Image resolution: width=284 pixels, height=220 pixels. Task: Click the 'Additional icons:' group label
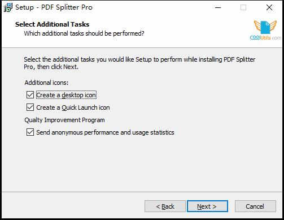tap(46, 83)
